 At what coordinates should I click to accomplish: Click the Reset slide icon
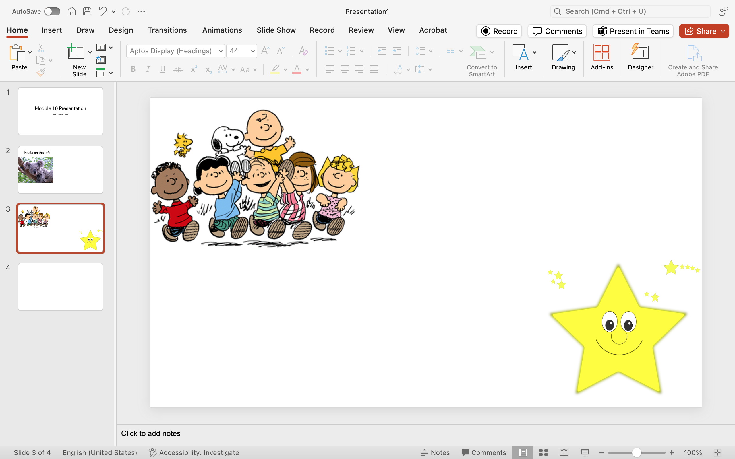pos(101,60)
